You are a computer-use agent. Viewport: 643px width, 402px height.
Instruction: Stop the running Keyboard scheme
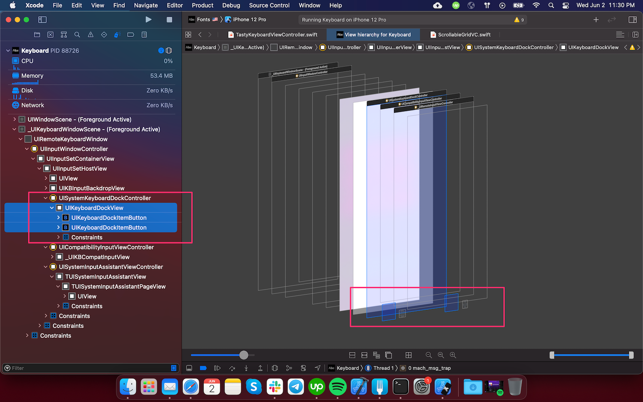point(169,20)
